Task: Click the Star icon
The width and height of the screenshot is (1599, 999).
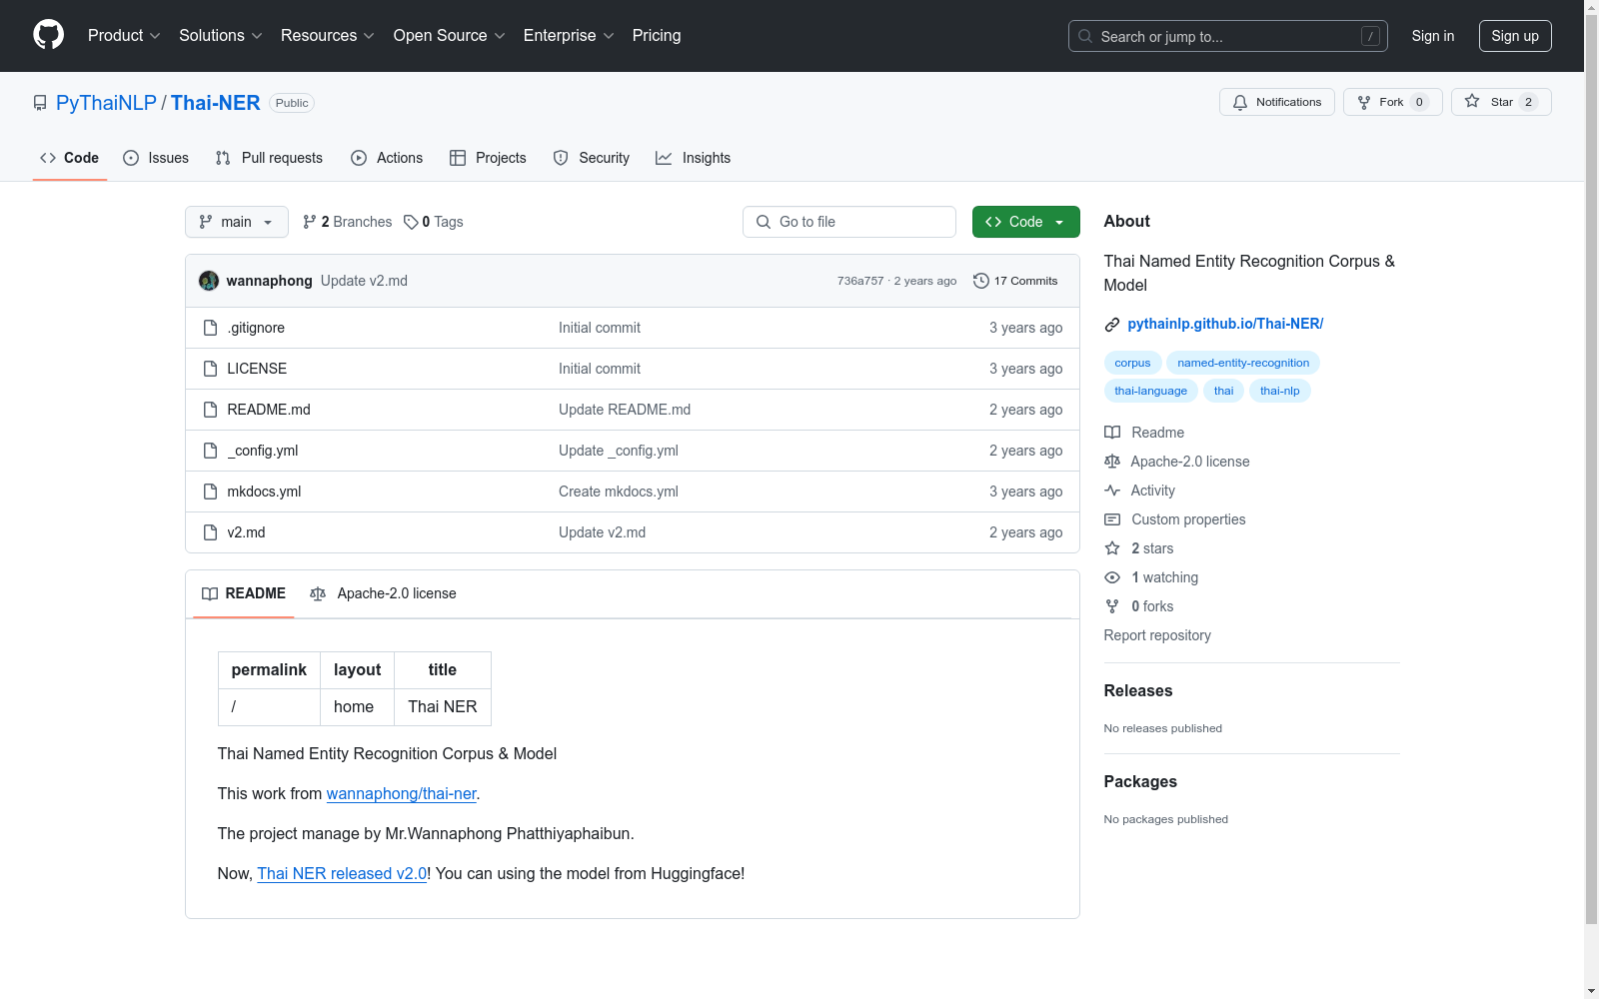Action: click(x=1472, y=101)
